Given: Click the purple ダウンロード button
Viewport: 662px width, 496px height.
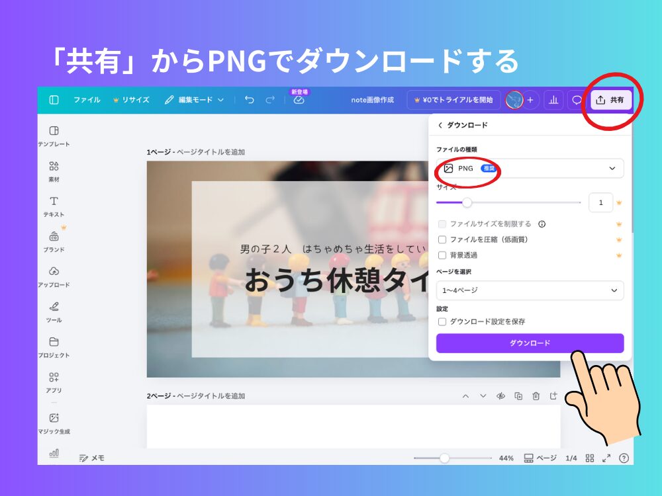Looking at the screenshot, I should 530,343.
